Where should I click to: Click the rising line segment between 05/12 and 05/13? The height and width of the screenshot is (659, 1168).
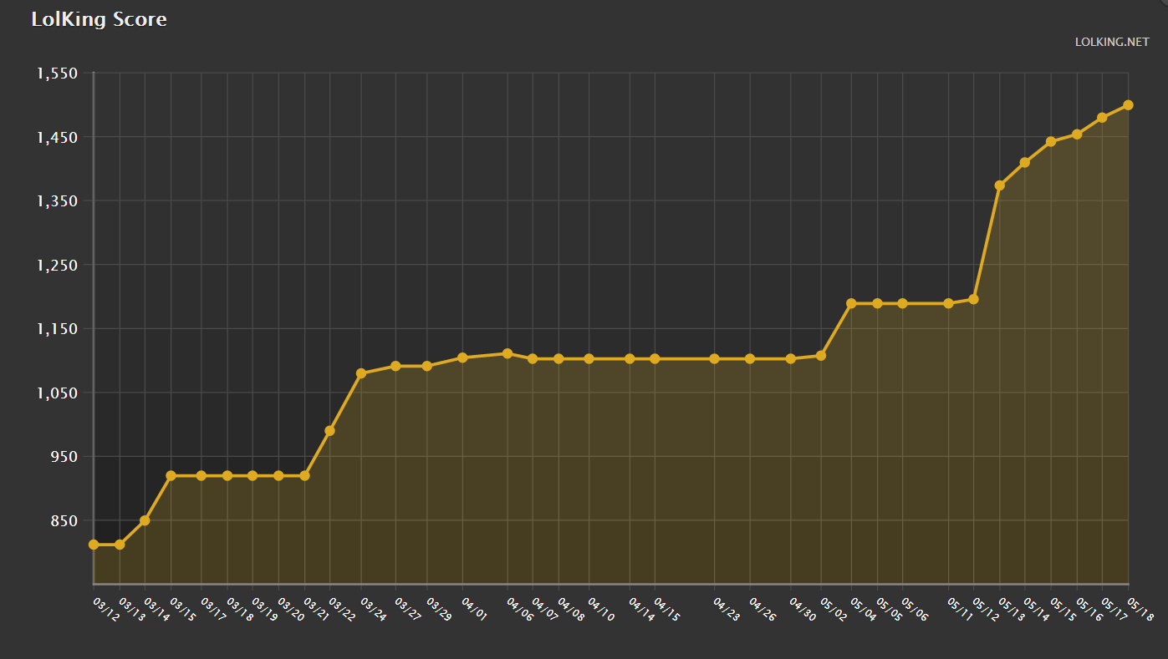point(987,242)
